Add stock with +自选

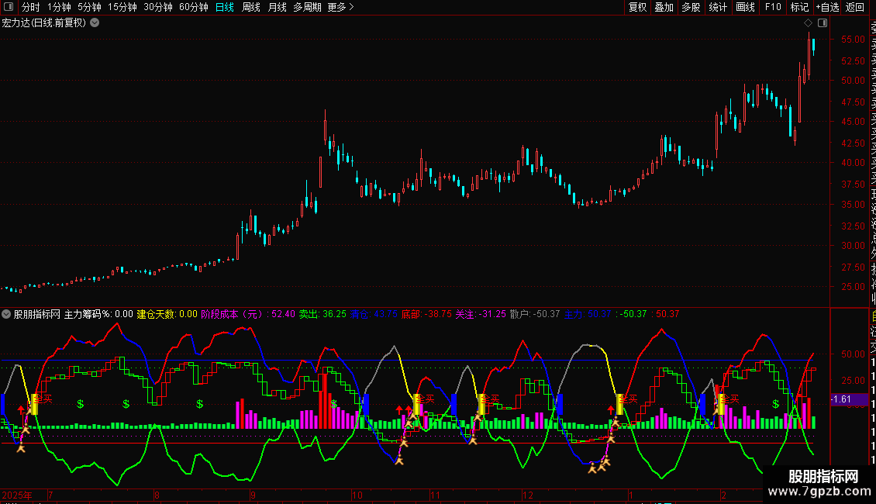827,7
